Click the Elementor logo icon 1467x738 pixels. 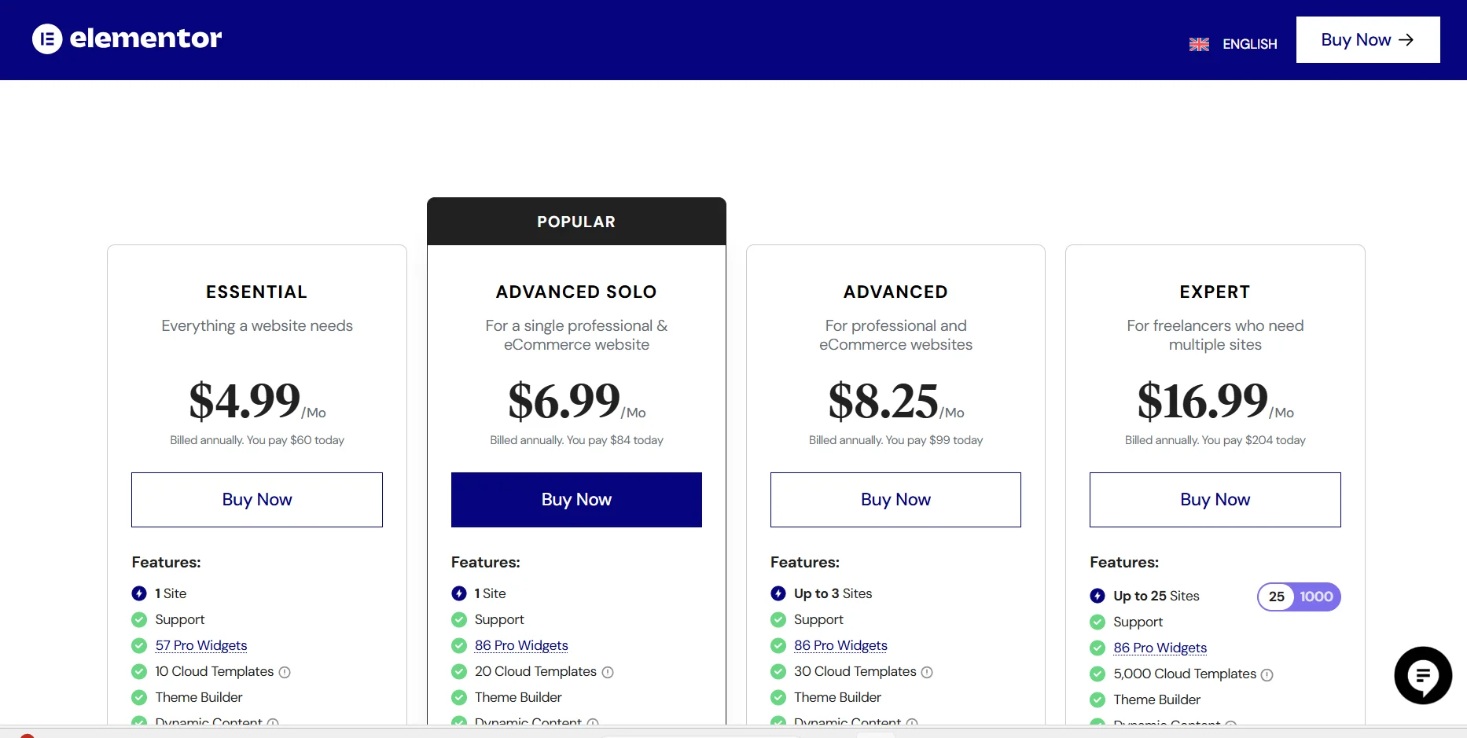[47, 39]
